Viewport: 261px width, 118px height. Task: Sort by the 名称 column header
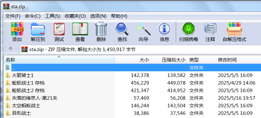(x=59, y=60)
